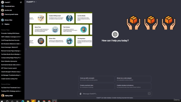
Task: Click the new chat edit icon
Action: 21,2
